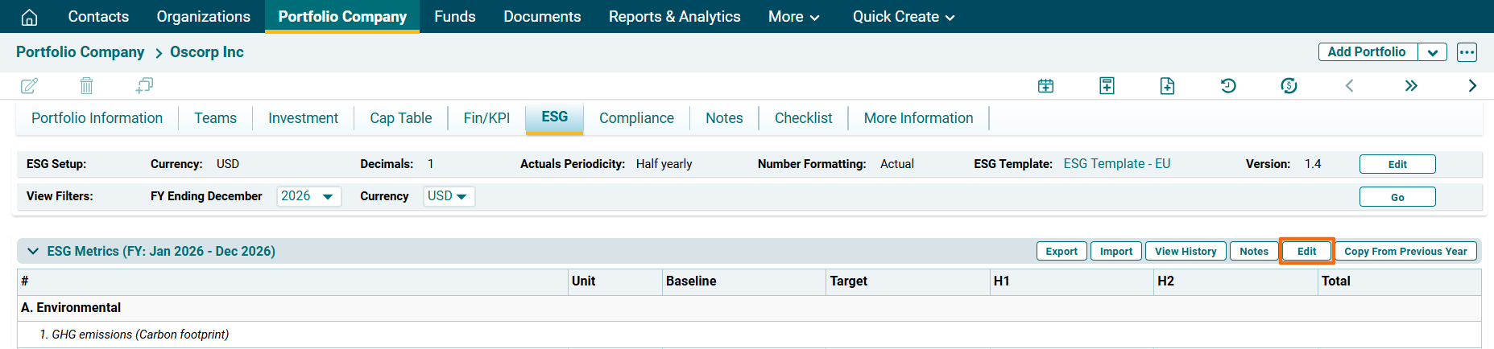Click the currency refresh dollar icon
The height and width of the screenshot is (349, 1494).
1289,86
